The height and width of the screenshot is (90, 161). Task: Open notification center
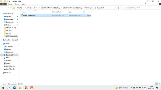pos(157,88)
